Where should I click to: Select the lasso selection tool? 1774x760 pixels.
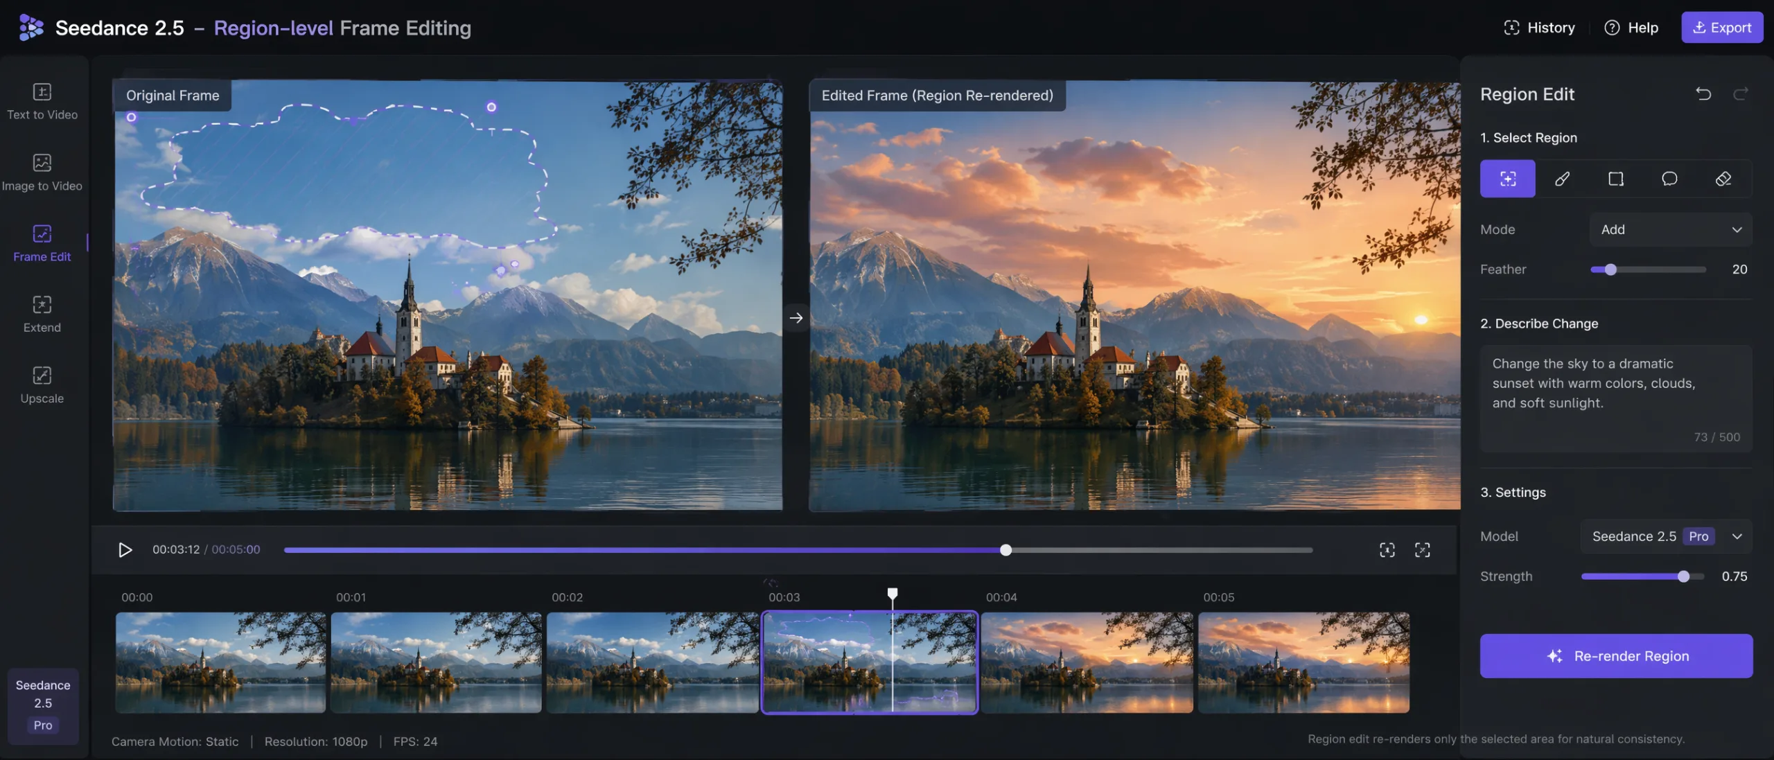1670,179
